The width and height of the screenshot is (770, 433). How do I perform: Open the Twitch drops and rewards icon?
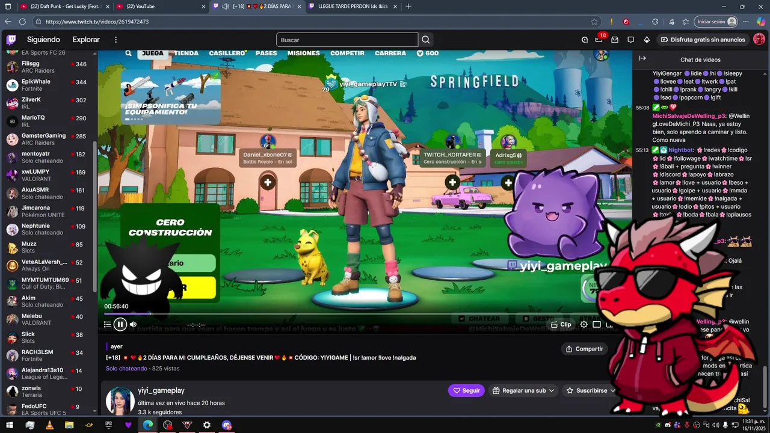pos(585,40)
